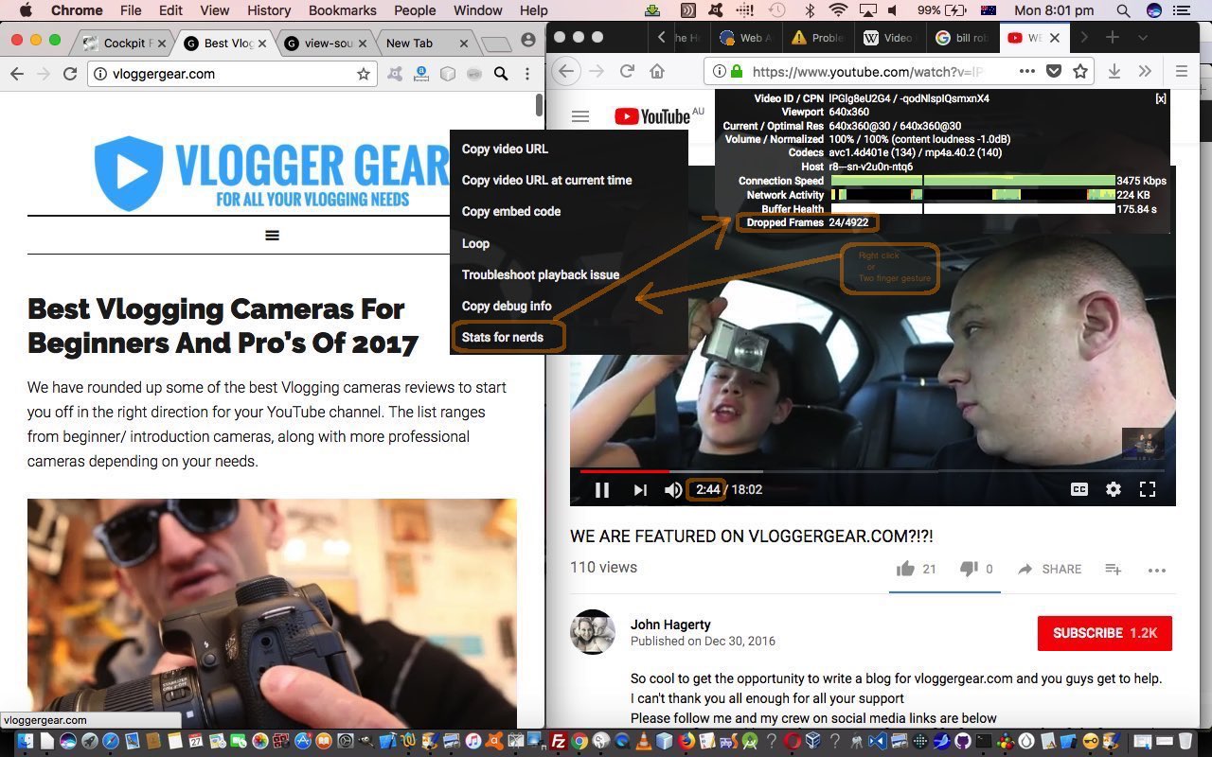
Task: Seek on the red video progress bar
Action: [x=624, y=470]
